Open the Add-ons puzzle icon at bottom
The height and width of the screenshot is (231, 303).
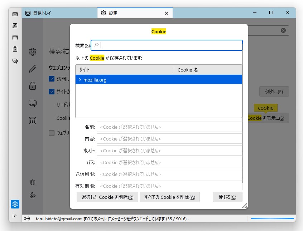tap(33, 196)
